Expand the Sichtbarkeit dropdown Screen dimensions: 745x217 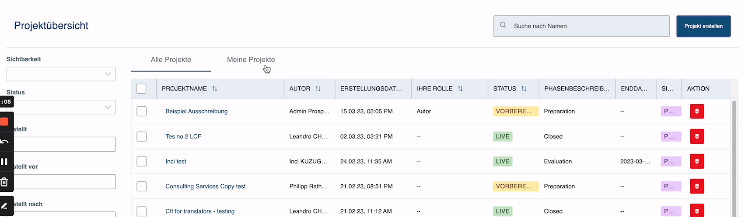coord(61,74)
